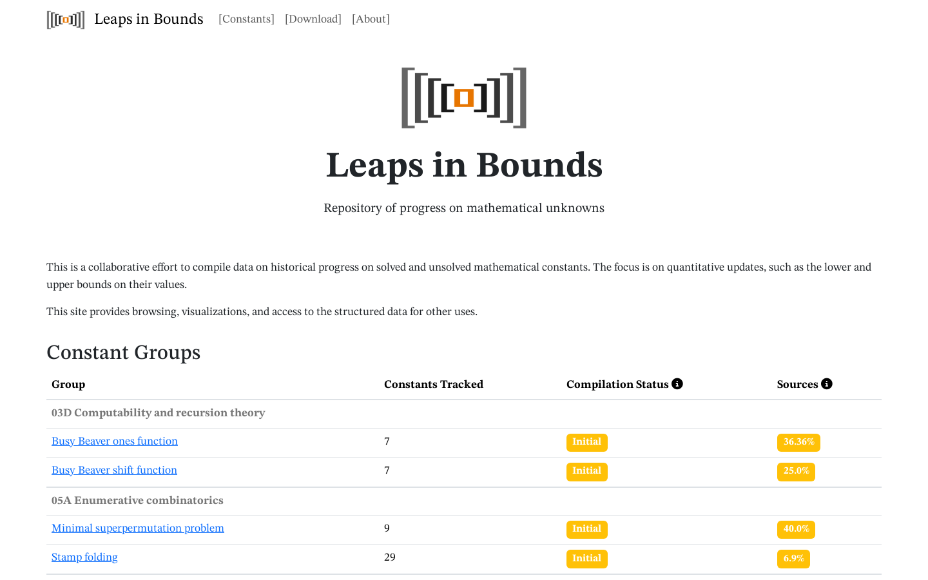Click the info icon beside Sources

click(827, 383)
